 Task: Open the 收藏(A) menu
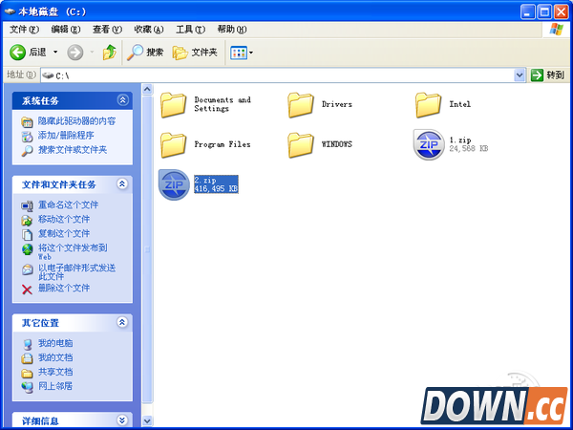[x=149, y=30]
